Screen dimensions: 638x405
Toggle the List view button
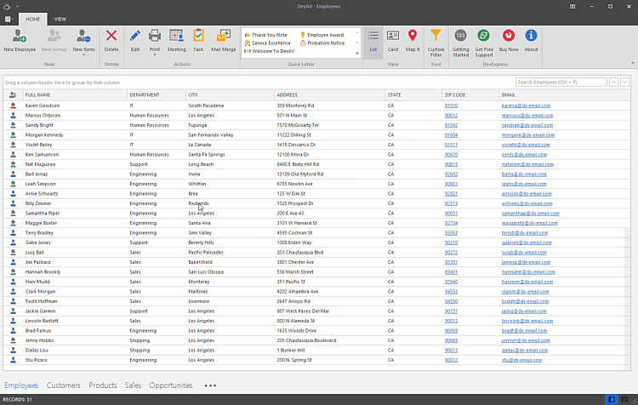pos(373,39)
